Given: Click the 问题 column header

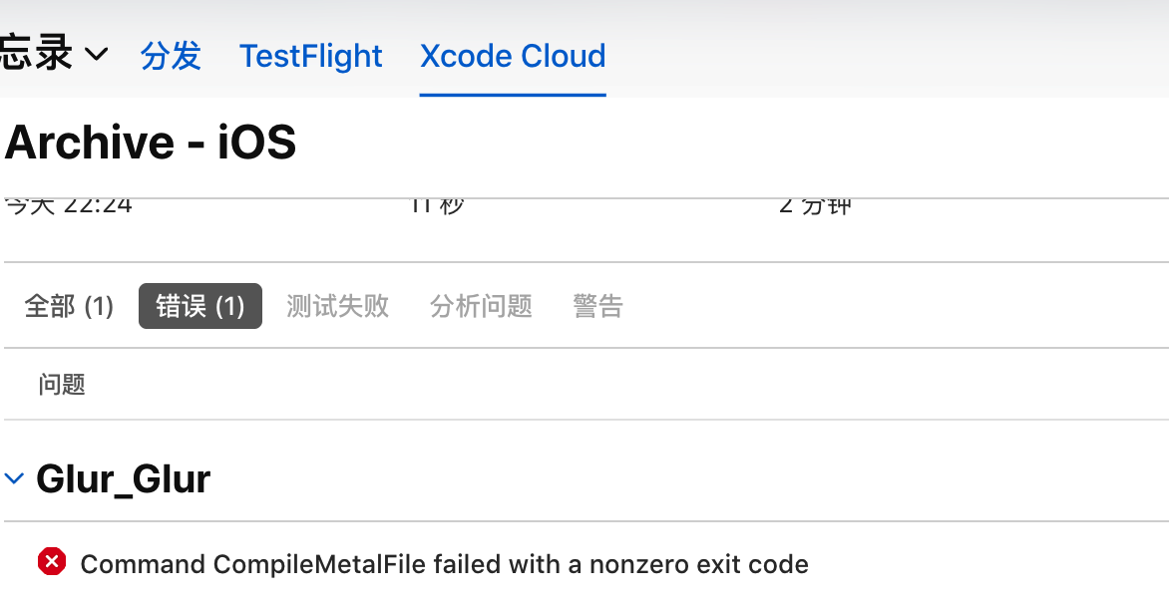Looking at the screenshot, I should click(62, 384).
